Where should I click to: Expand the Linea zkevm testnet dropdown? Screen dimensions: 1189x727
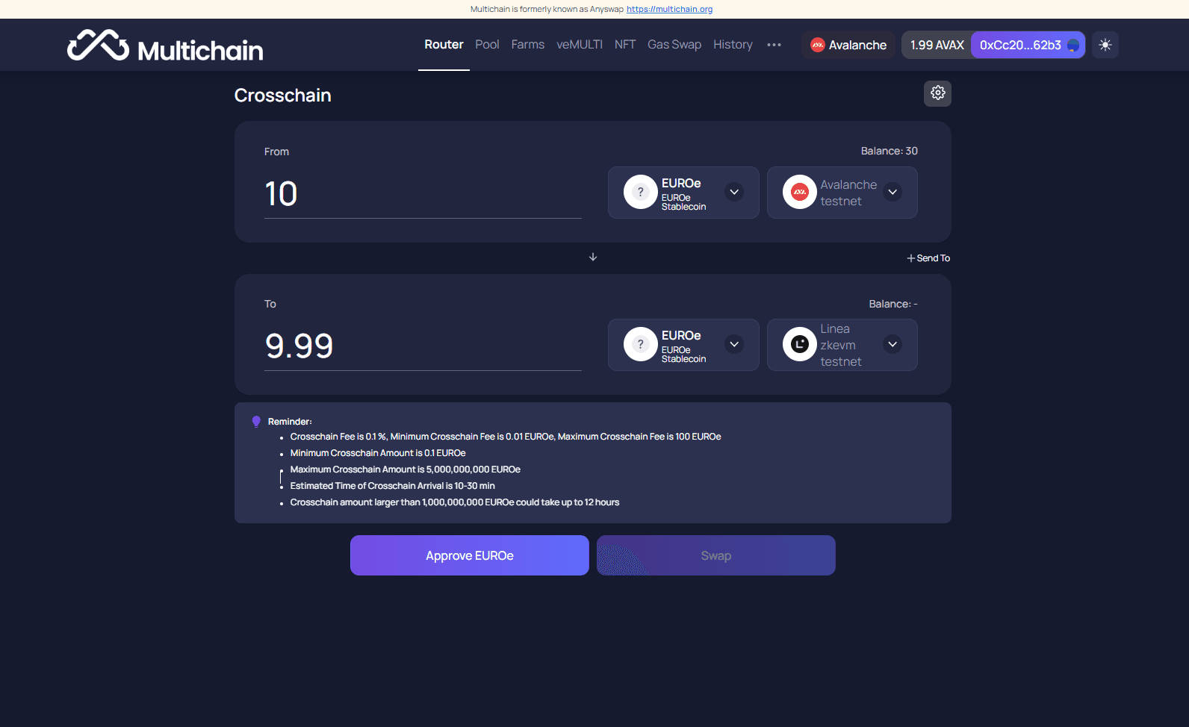point(892,345)
